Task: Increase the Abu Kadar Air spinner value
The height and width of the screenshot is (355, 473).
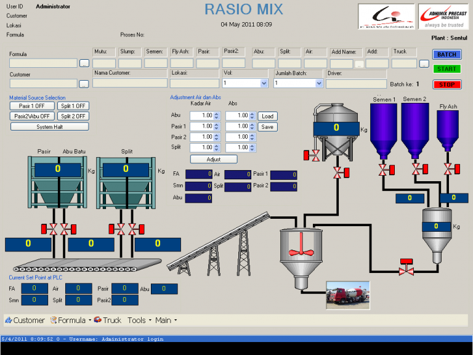Action: click(216, 113)
